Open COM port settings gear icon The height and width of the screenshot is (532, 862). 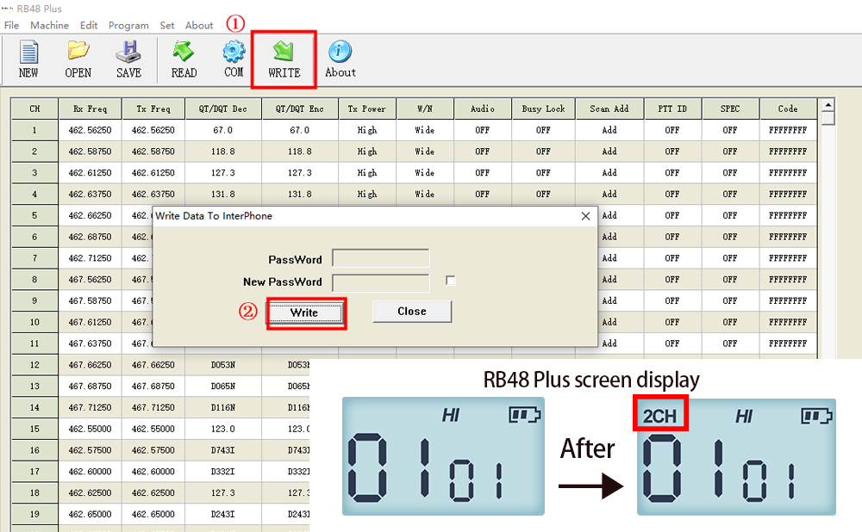(234, 59)
